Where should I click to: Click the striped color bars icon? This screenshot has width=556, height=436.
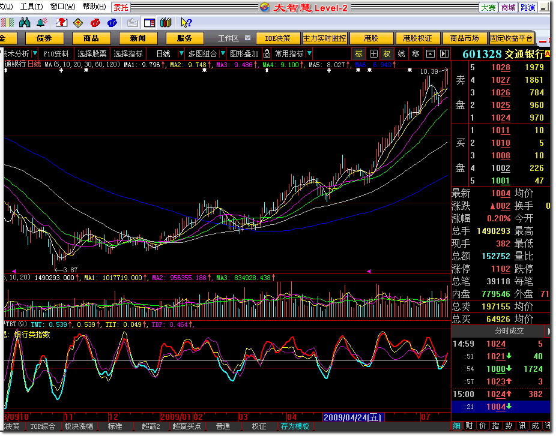click(x=7, y=23)
